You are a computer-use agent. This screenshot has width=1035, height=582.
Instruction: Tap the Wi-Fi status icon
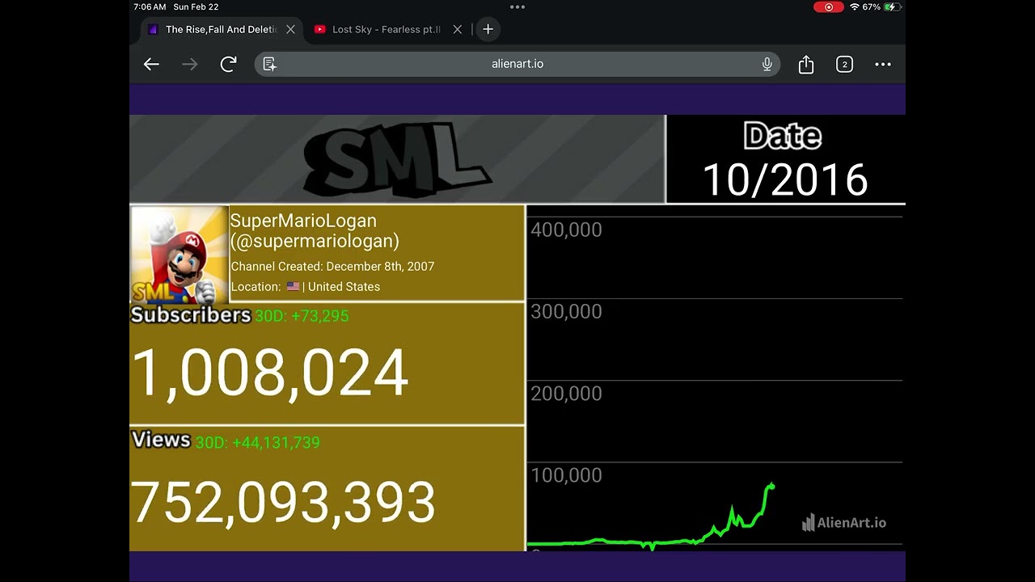(854, 7)
